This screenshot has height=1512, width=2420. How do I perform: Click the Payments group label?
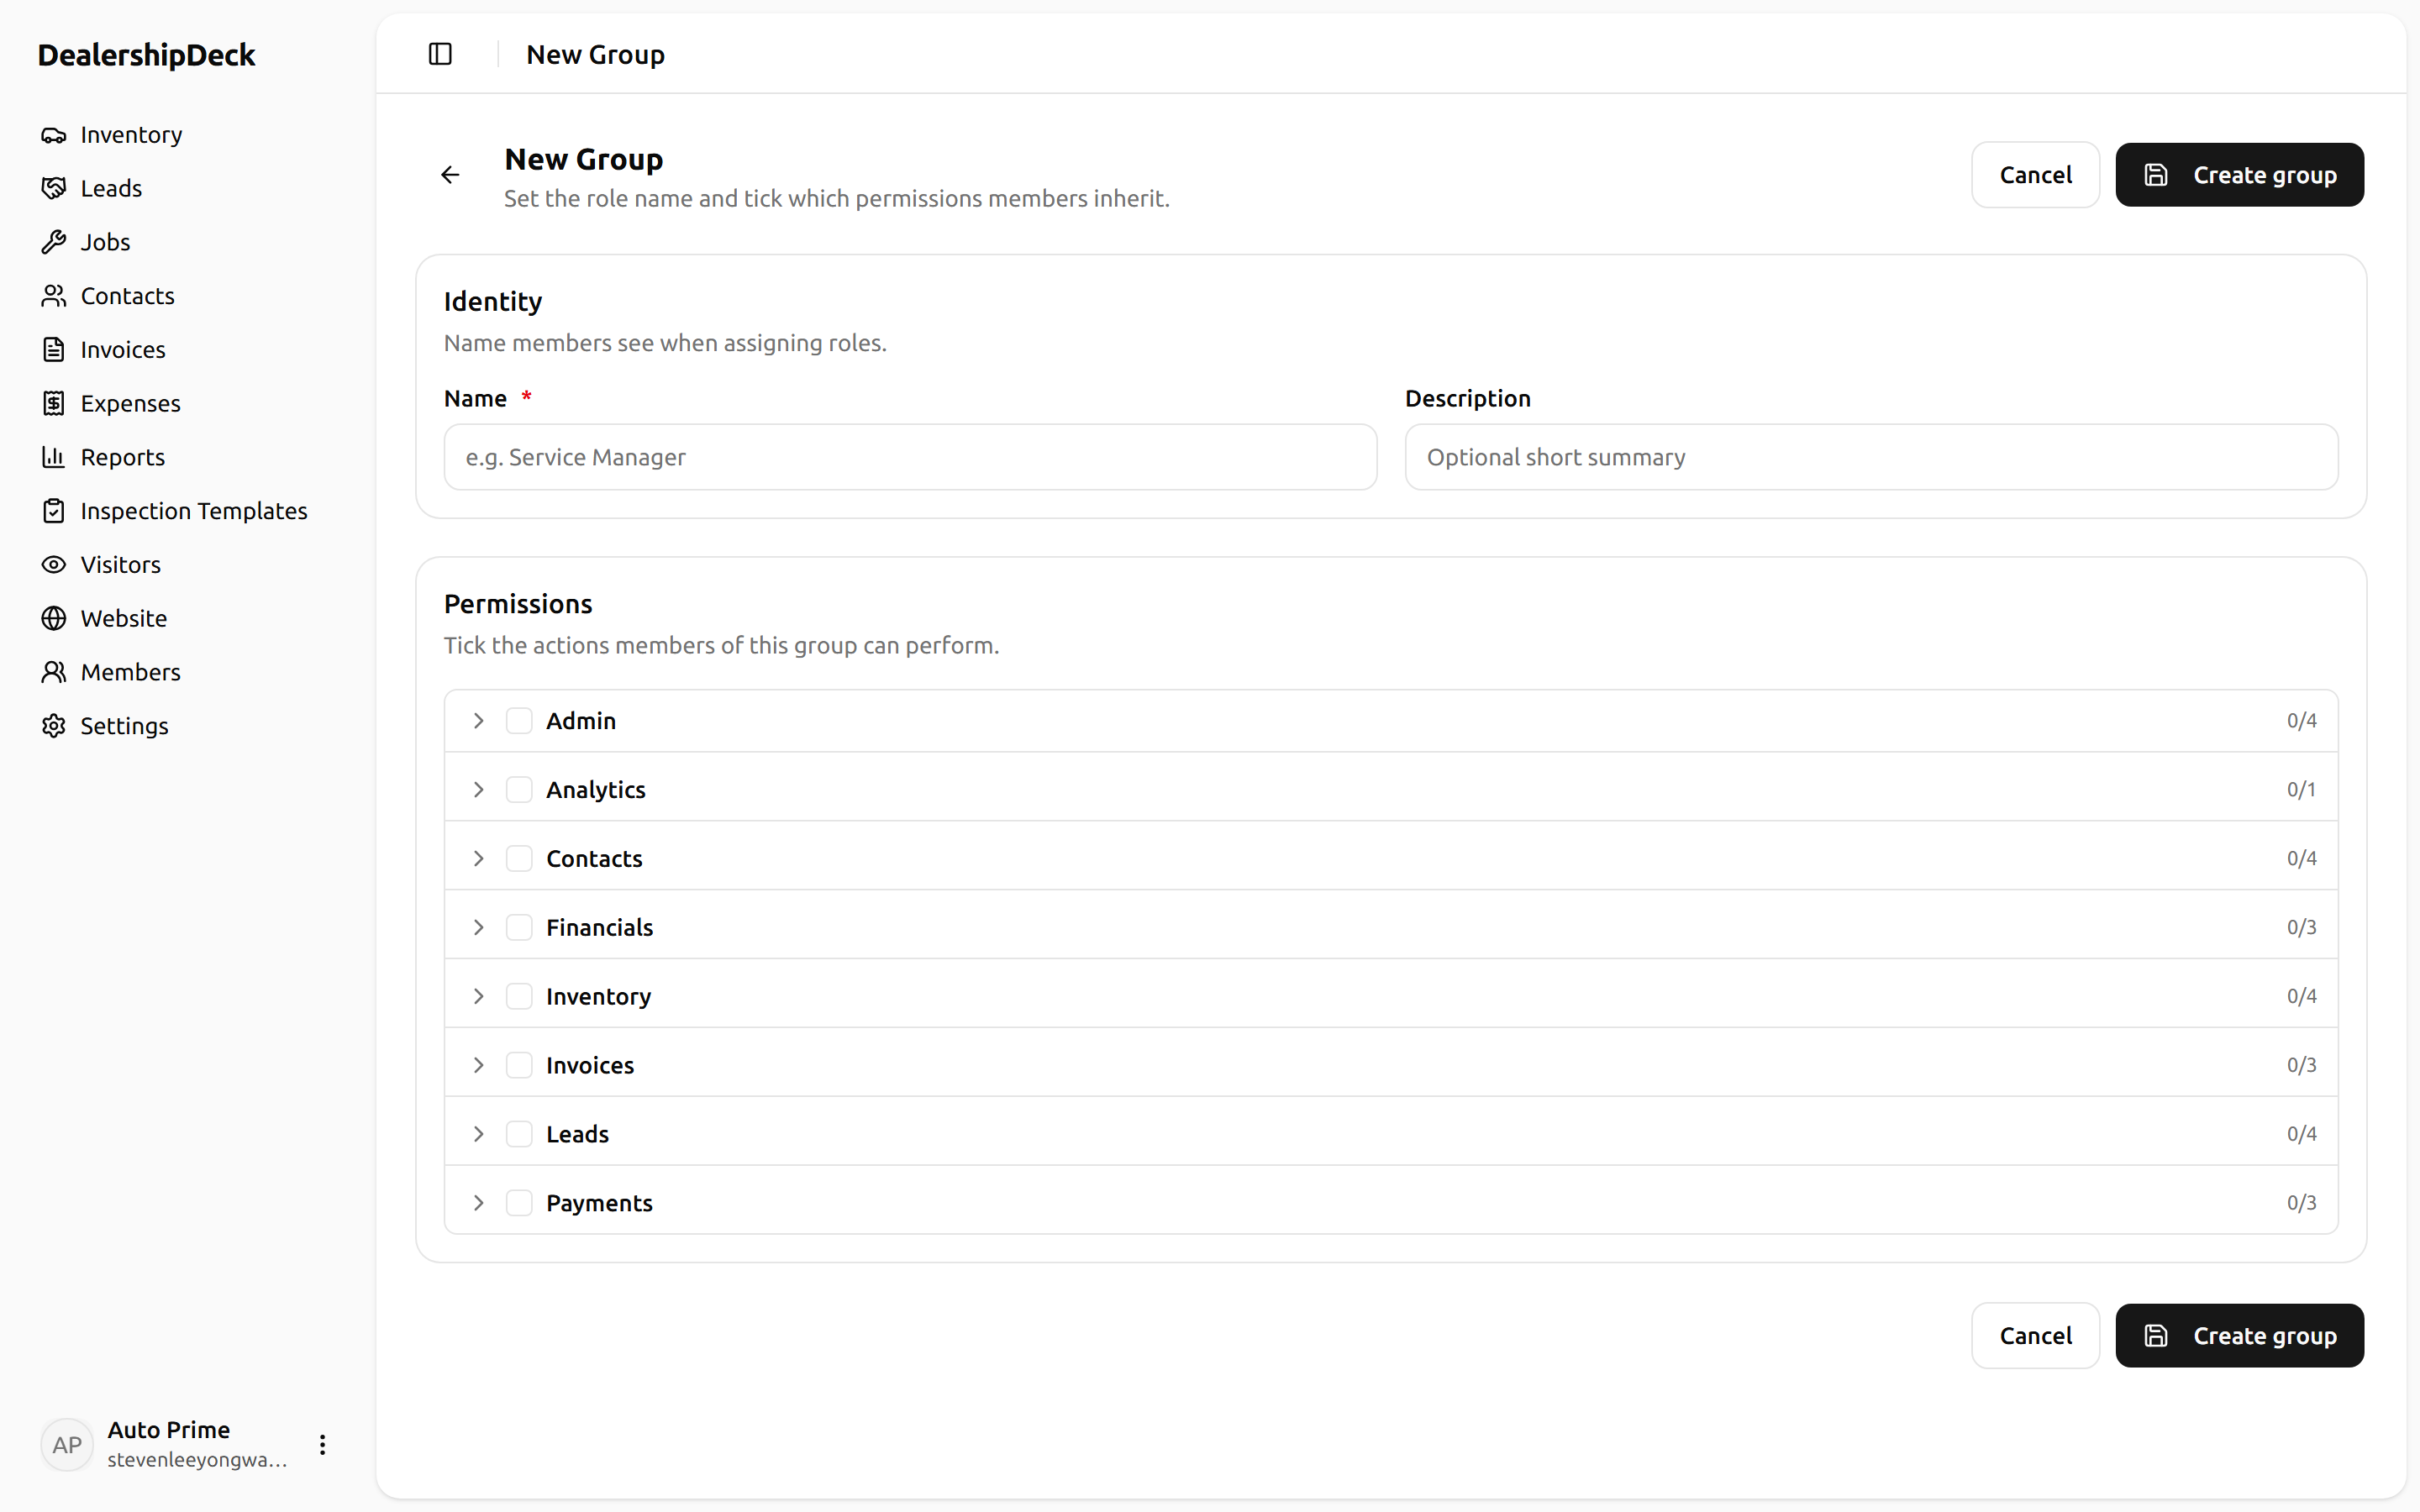[x=599, y=1203]
